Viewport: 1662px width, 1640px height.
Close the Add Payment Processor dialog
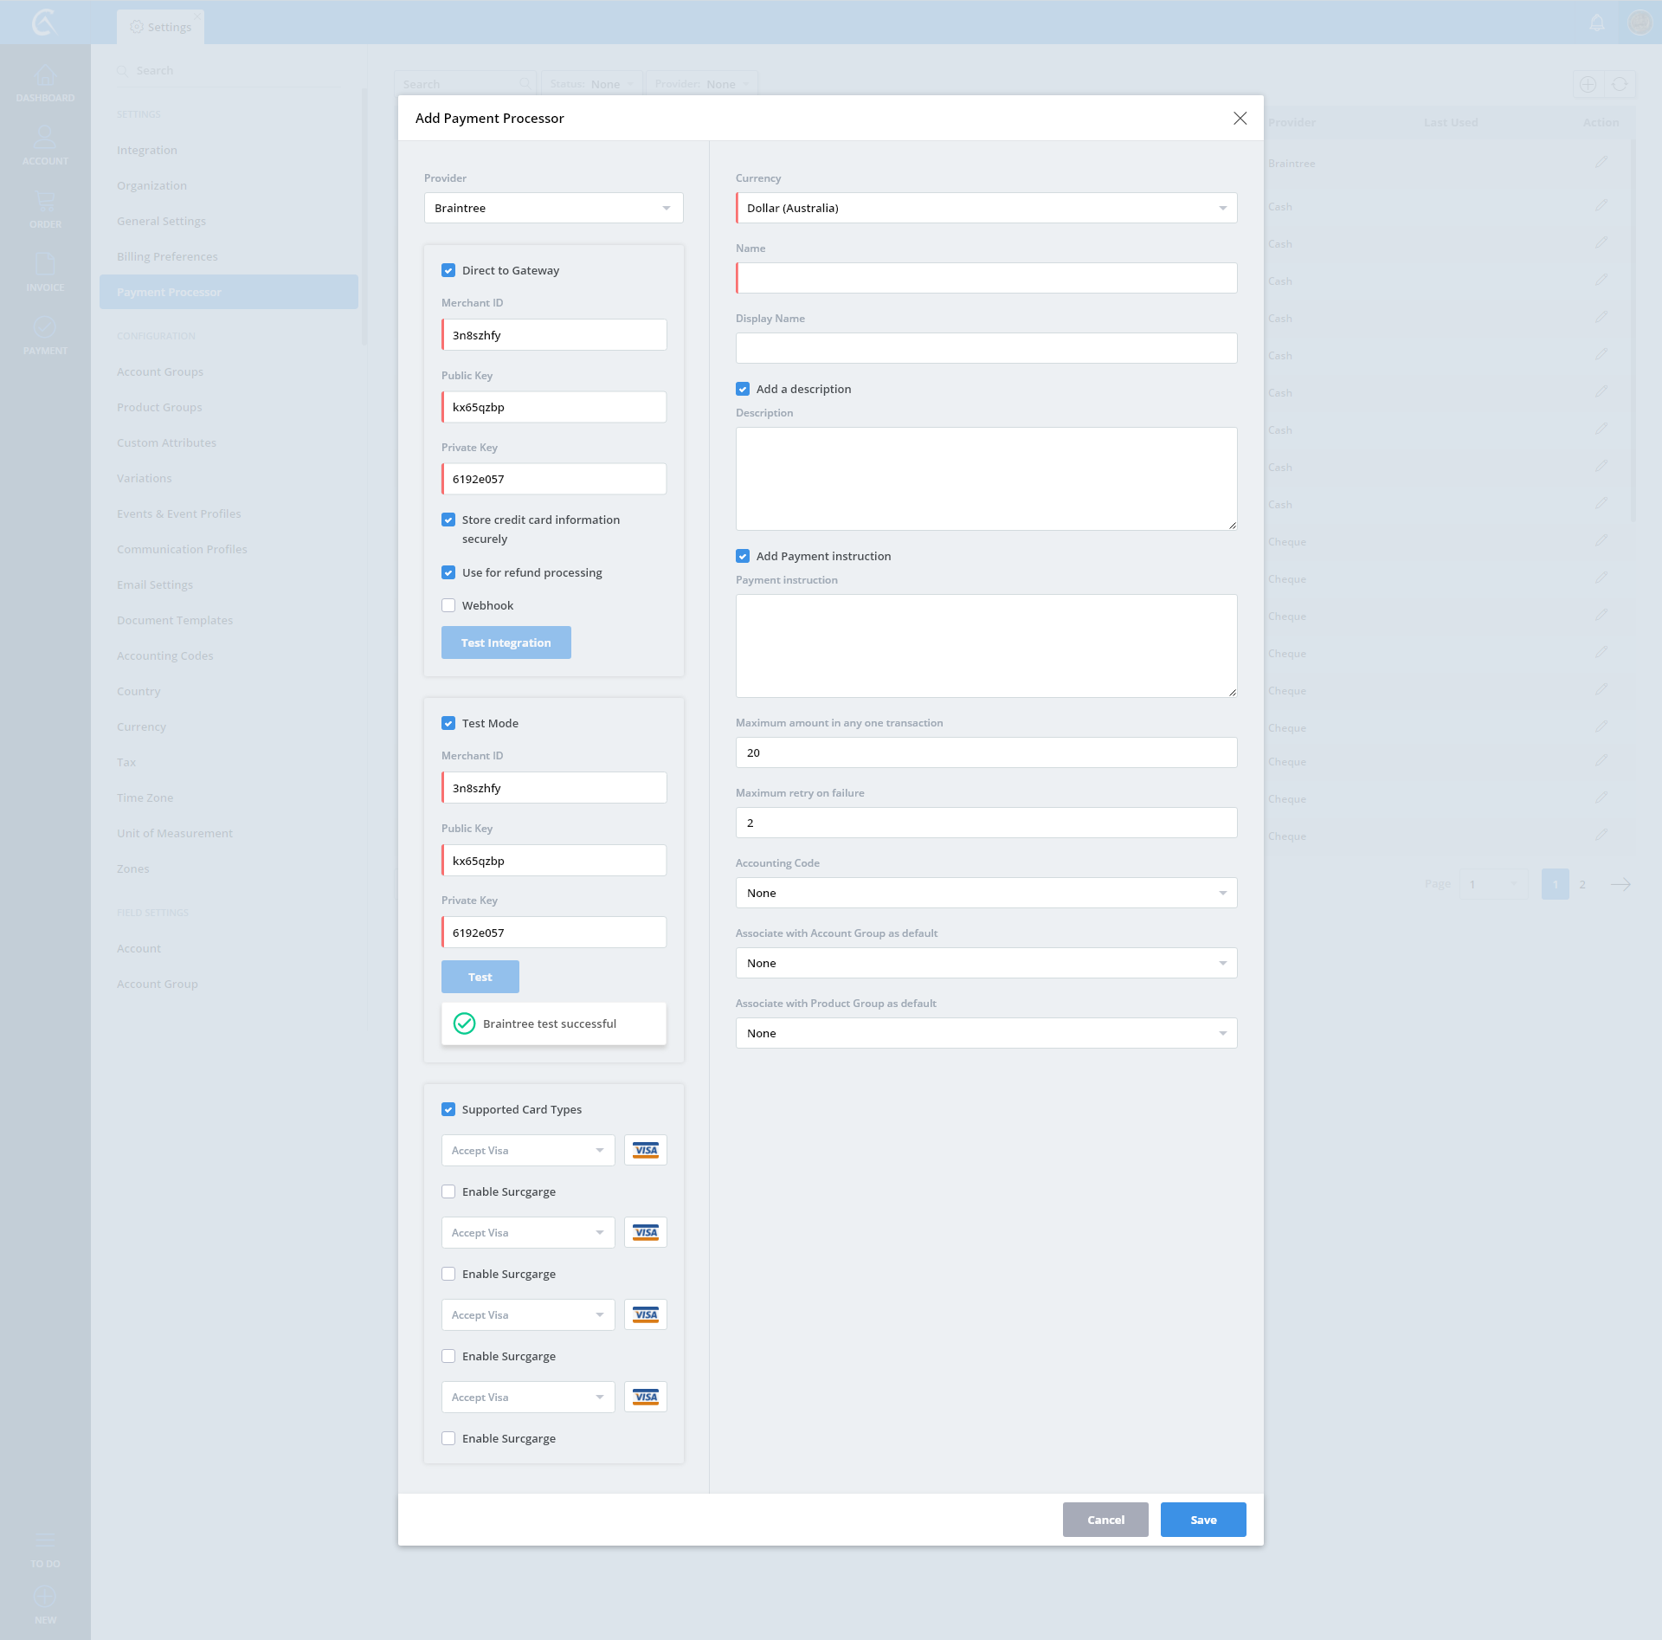[1240, 118]
